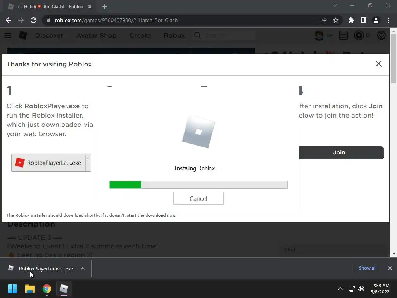Click the browser forward arrow
This screenshot has height=298, width=397.
(21, 20)
